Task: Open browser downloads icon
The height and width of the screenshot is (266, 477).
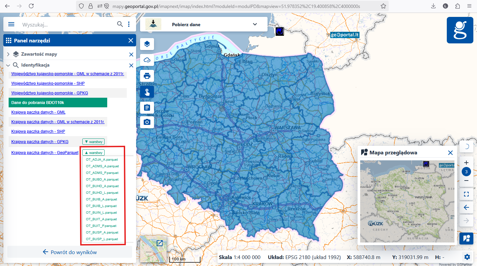Action: click(x=433, y=6)
